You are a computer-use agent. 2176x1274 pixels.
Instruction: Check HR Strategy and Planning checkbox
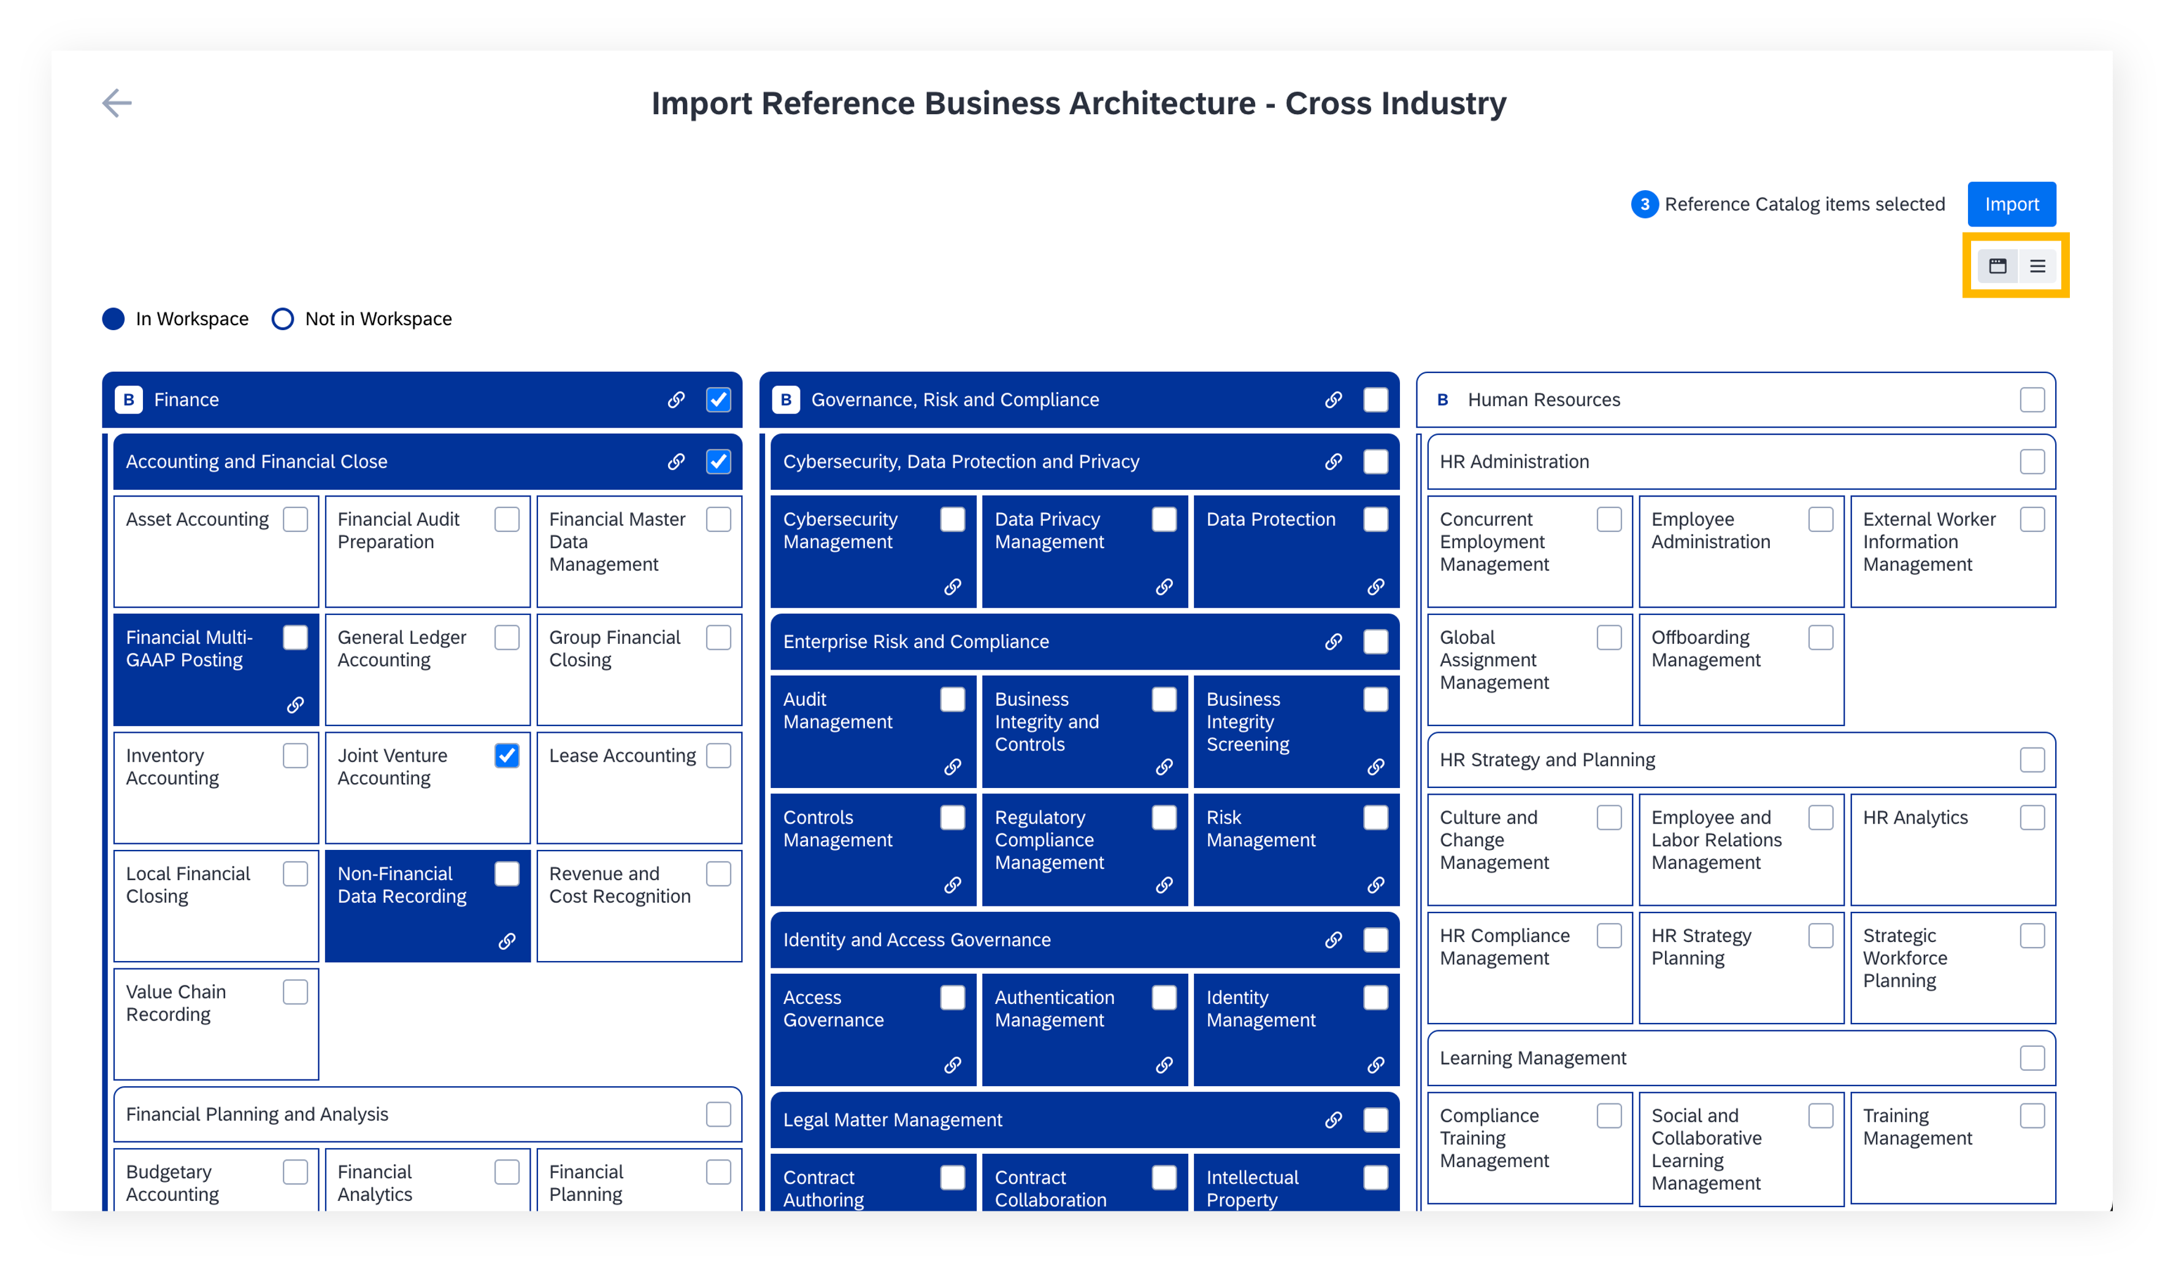[2032, 760]
